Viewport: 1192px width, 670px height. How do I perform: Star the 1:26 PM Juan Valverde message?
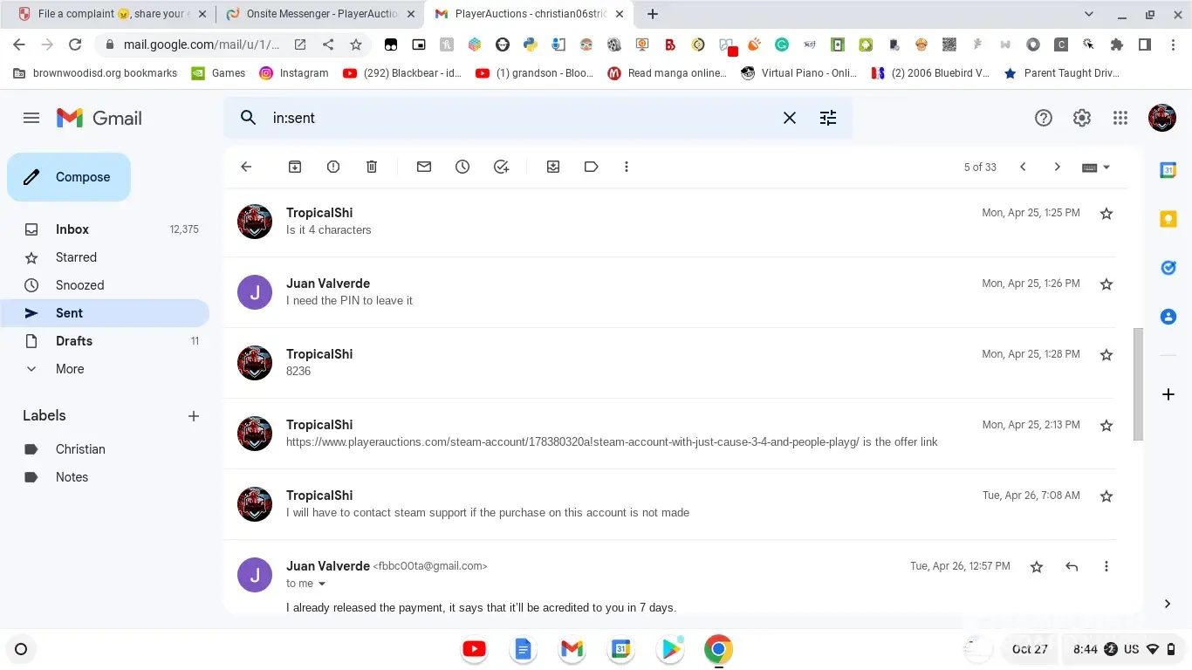[1106, 284]
